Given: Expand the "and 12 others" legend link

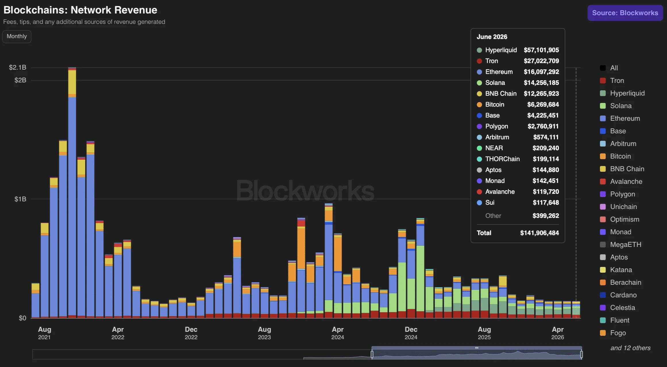Looking at the screenshot, I should (631, 348).
